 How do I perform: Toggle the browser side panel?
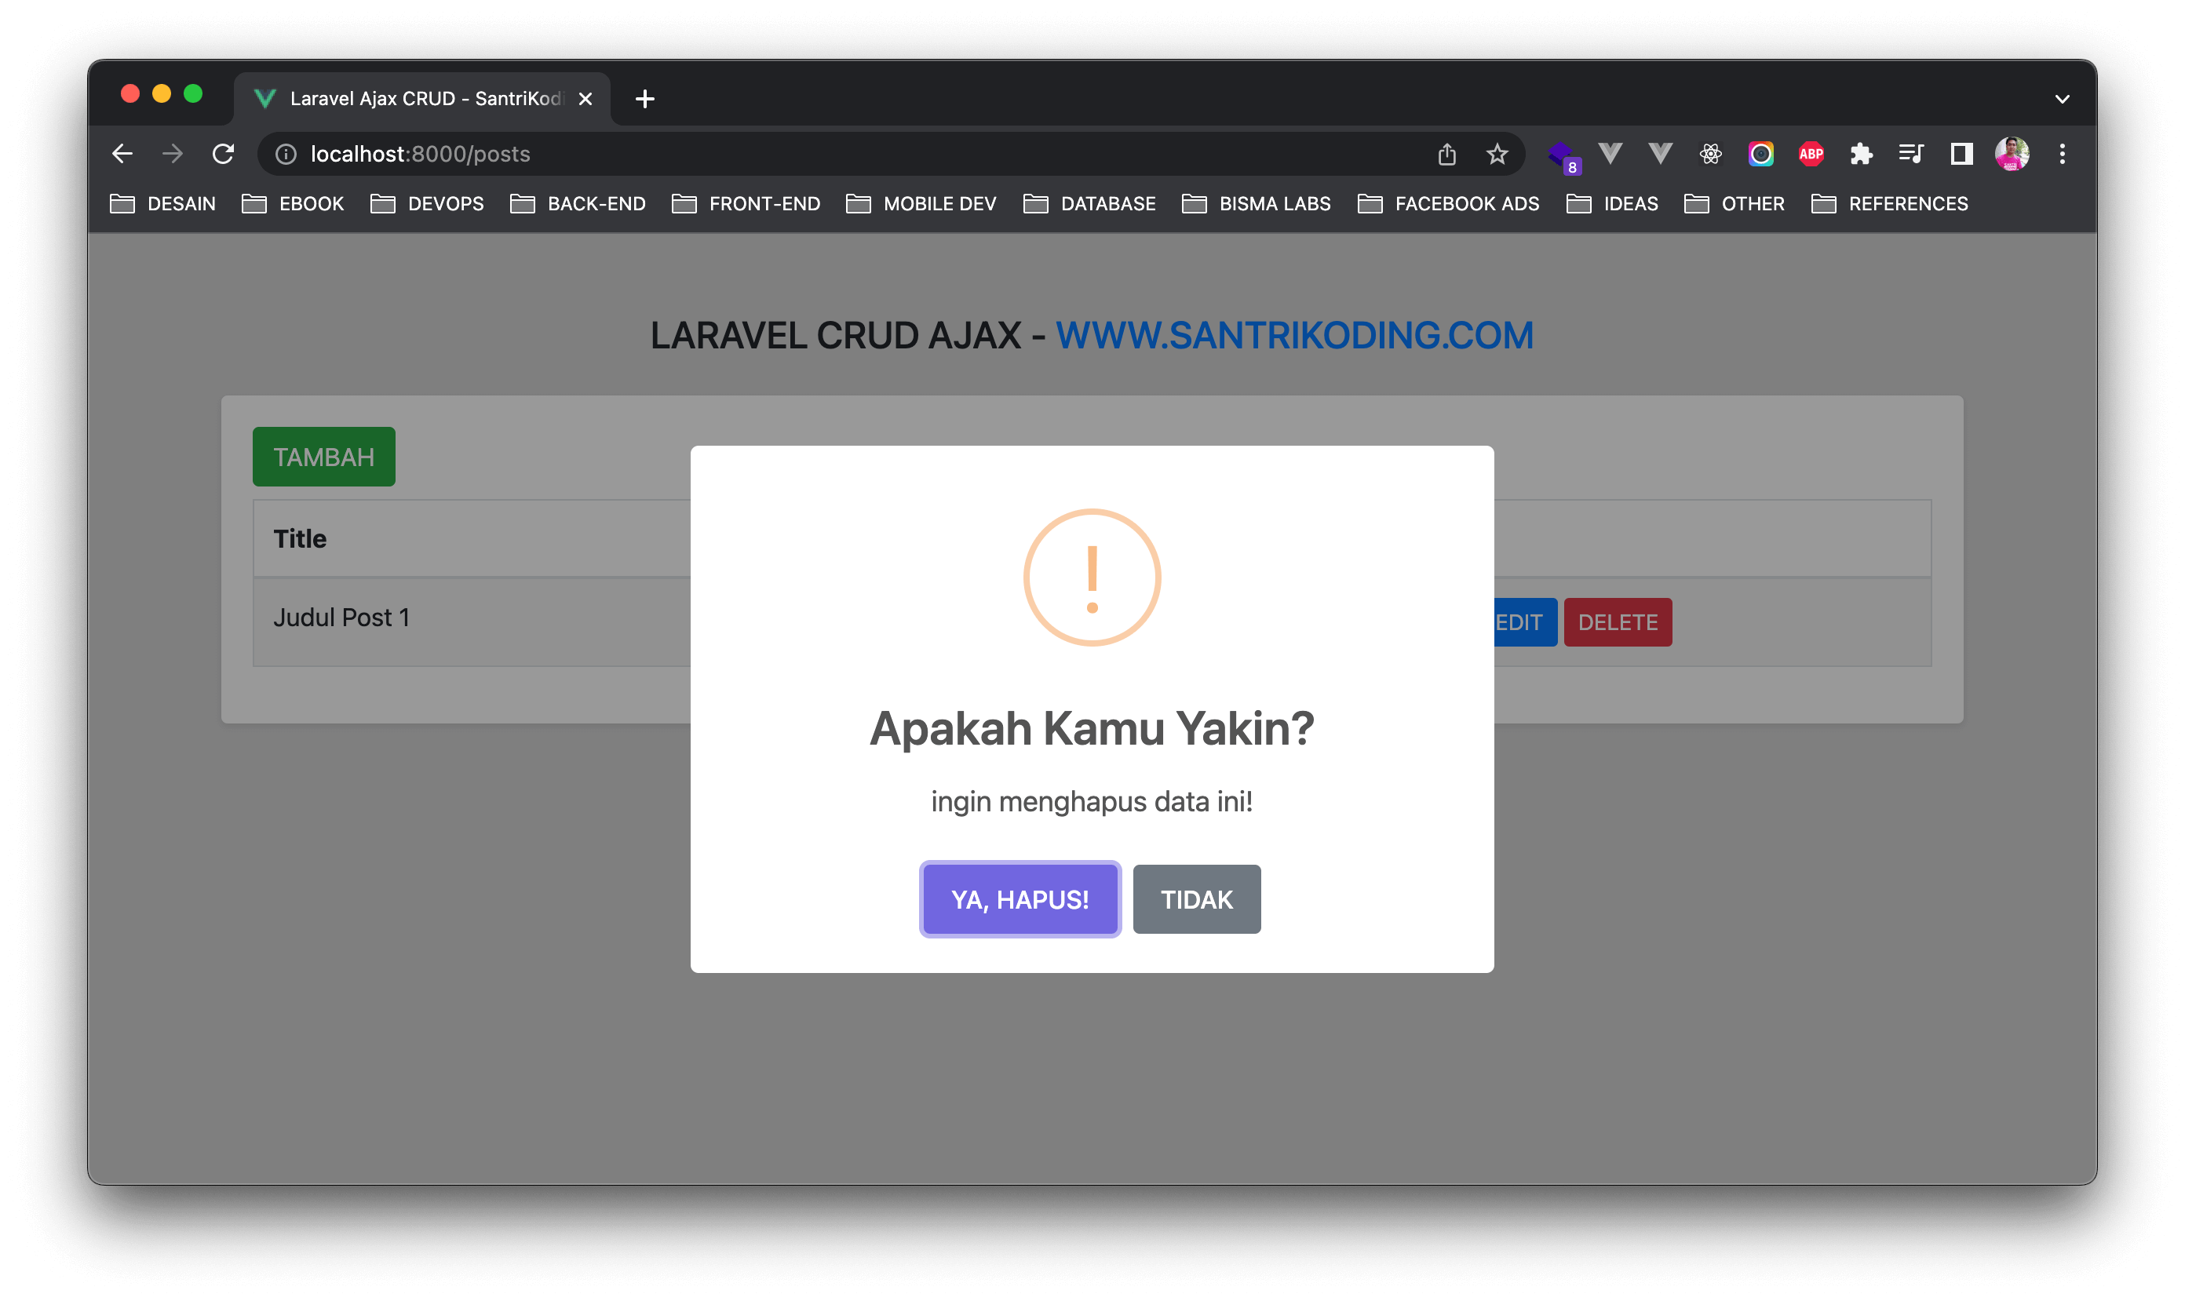[x=1961, y=155]
